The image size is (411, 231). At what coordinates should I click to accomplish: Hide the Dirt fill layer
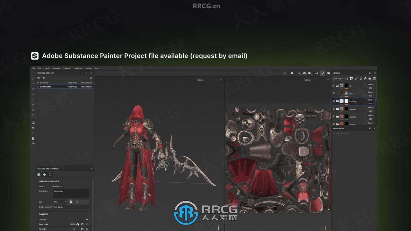pos(334,93)
